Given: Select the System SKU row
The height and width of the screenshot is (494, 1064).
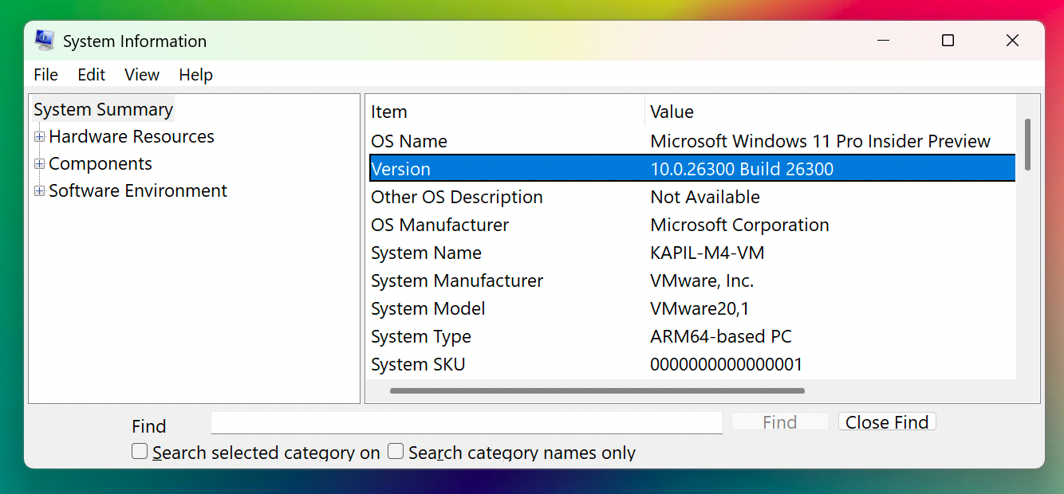Looking at the screenshot, I should [x=692, y=364].
